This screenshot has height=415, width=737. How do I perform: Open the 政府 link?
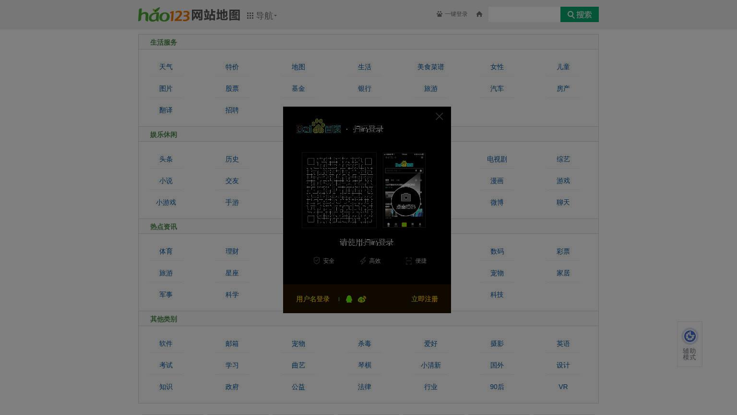pyautogui.click(x=232, y=387)
